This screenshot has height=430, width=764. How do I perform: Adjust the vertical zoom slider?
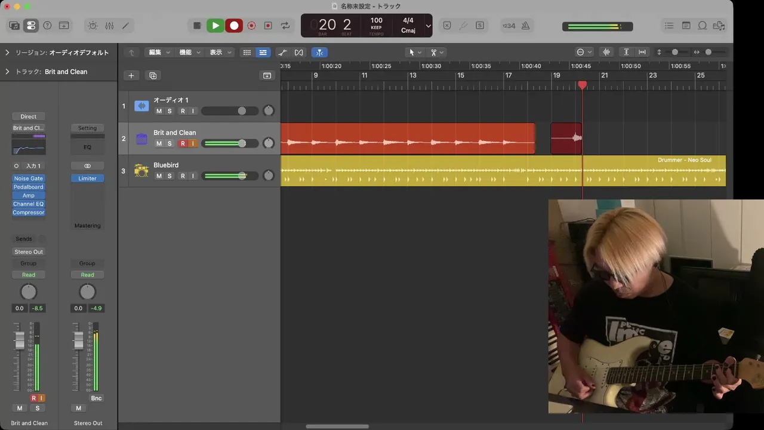click(x=675, y=53)
